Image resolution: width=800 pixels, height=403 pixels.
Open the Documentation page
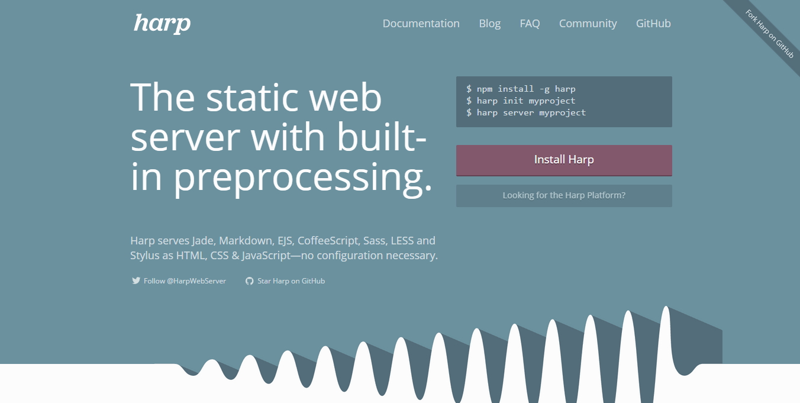pos(421,24)
